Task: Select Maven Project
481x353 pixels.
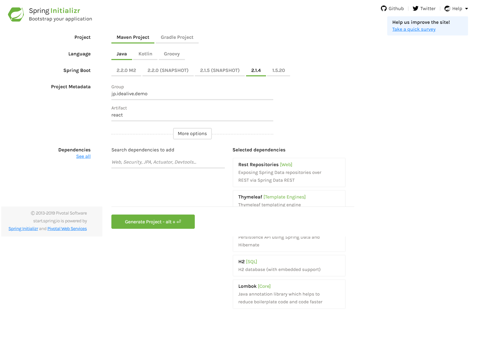Action: pos(133,37)
